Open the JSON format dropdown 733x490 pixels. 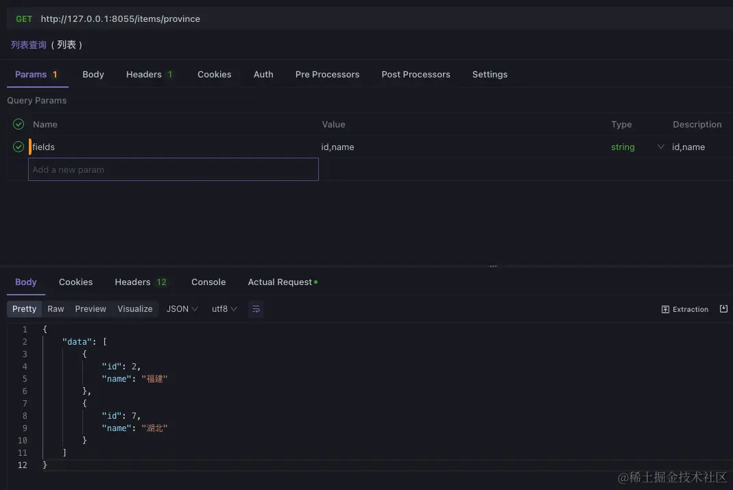(x=182, y=309)
